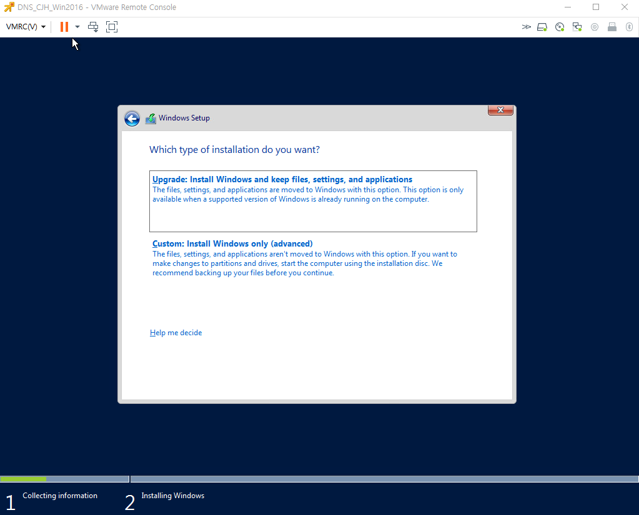Close the VMware Remote Console window
Image resolution: width=639 pixels, height=515 pixels.
point(625,7)
